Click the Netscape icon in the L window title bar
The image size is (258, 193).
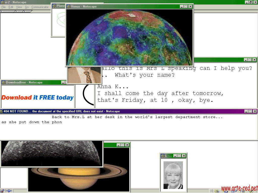point(163,156)
